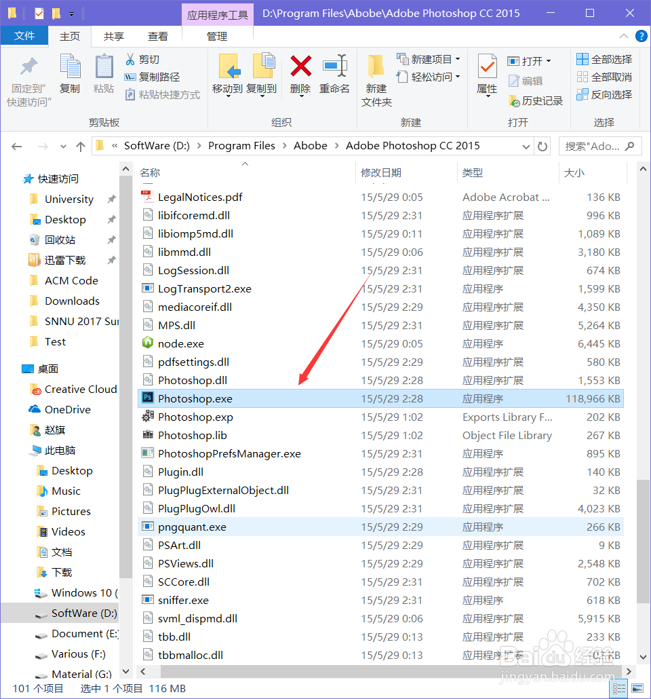Click the back navigation arrow button
This screenshot has width=651, height=699.
pos(16,146)
